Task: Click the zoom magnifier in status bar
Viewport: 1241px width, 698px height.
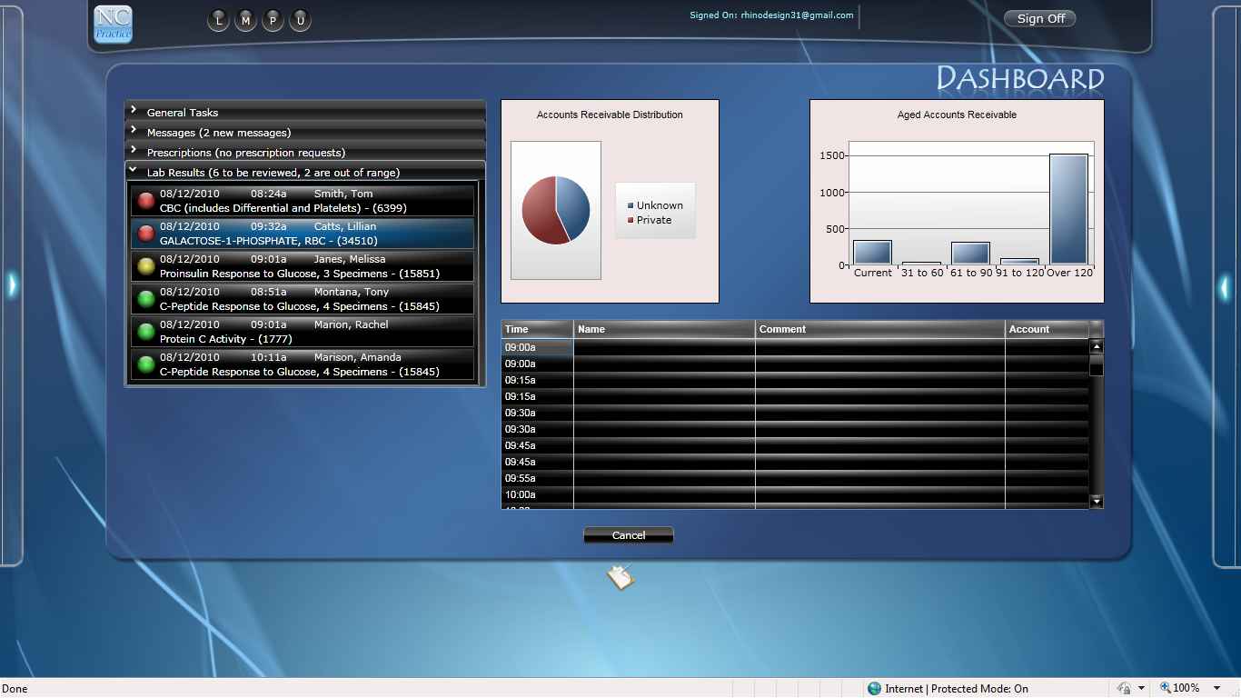Action: (x=1166, y=688)
